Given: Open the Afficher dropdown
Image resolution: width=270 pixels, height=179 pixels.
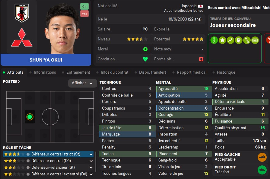Looking at the screenshot, I should click(82, 83).
